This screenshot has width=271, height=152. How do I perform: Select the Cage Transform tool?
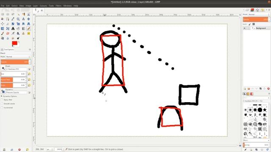[x=8, y=29]
